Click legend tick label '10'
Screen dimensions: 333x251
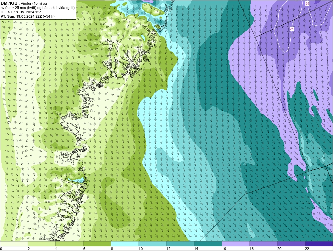coord(141,249)
